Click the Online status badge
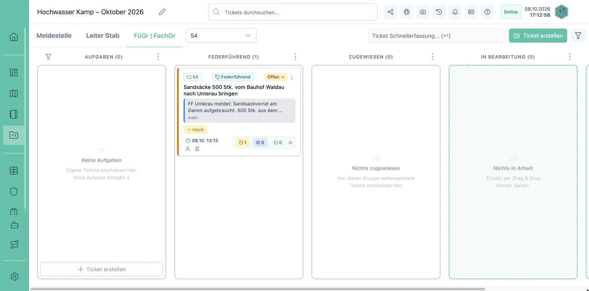This screenshot has height=291, width=589. tap(511, 12)
